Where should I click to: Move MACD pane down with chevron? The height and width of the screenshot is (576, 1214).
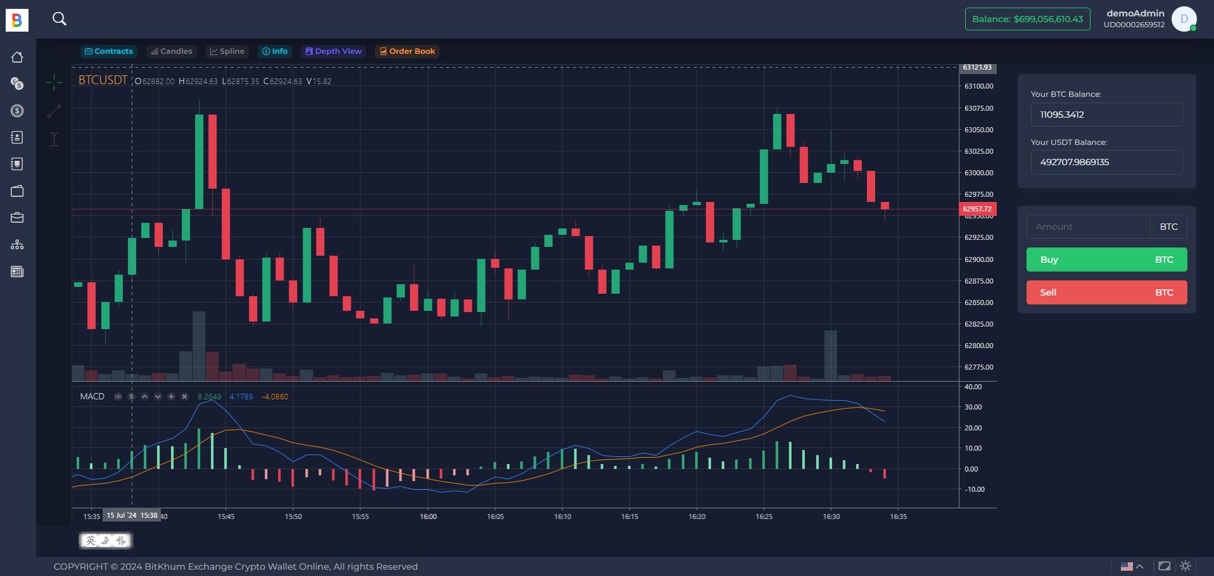pos(158,397)
